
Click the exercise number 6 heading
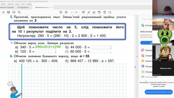tap(11, 56)
